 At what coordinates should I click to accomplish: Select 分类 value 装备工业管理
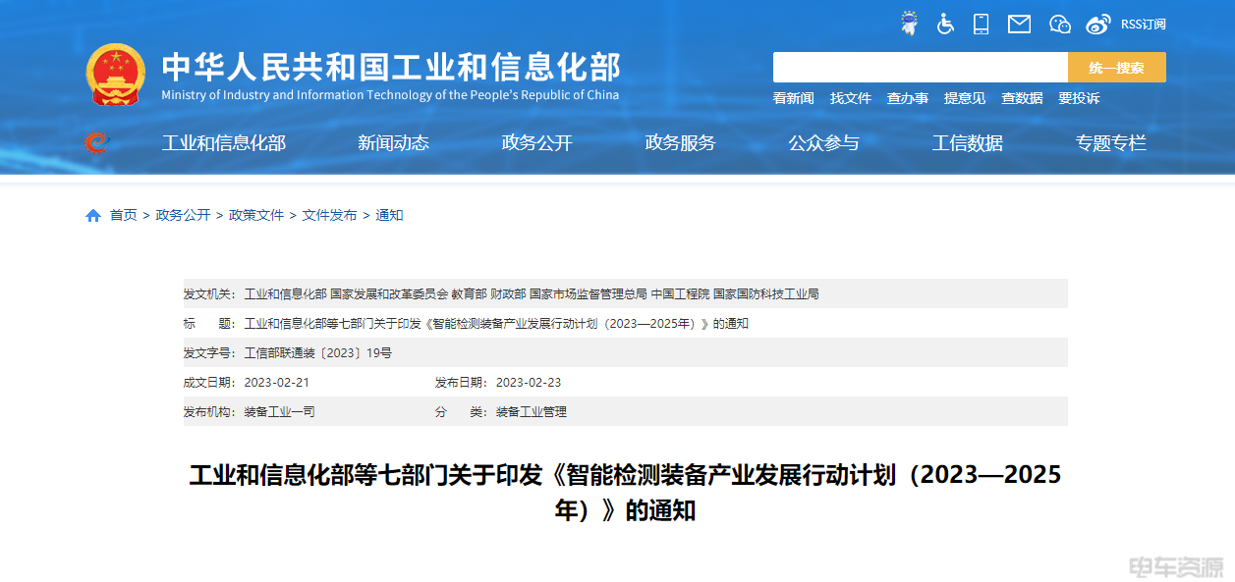[532, 411]
